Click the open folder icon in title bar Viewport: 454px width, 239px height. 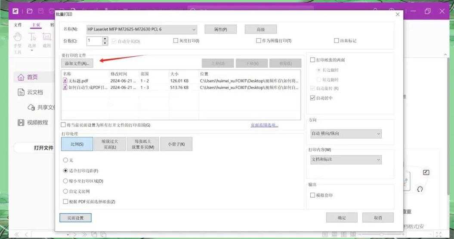click(29, 11)
